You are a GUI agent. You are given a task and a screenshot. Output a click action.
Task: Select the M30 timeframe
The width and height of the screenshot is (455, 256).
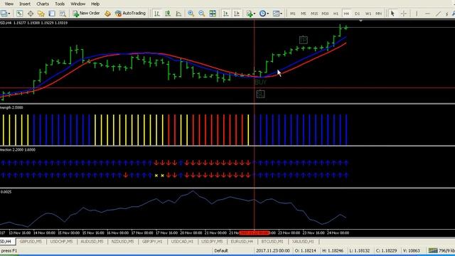[325, 14]
